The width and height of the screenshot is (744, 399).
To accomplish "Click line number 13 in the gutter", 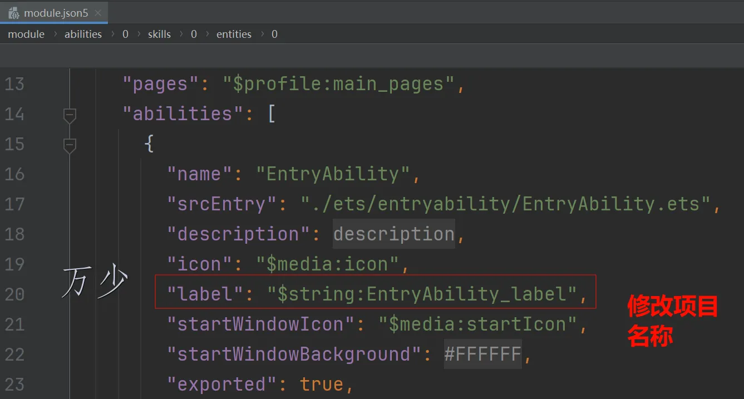I will tap(14, 84).
